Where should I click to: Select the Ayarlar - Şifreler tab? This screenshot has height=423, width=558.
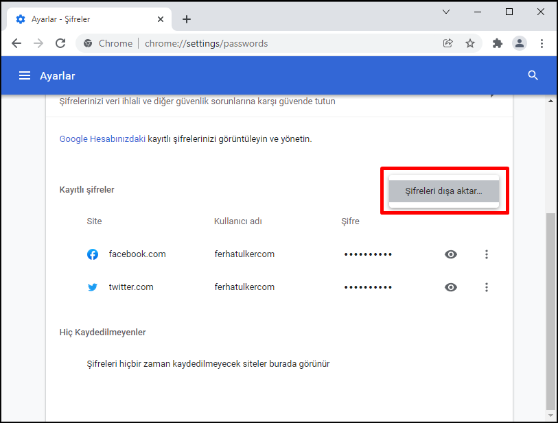(x=89, y=19)
